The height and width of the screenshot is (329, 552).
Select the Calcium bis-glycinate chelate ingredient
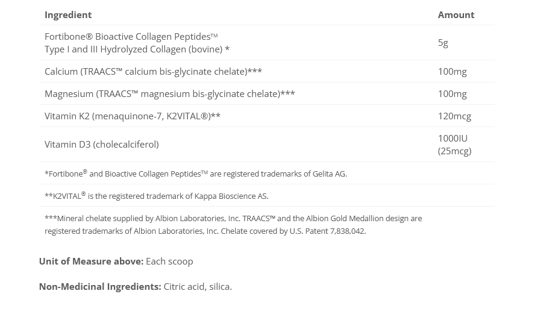coord(153,71)
